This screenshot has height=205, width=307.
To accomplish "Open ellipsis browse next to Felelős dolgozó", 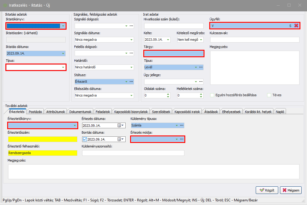I will [131, 53].
